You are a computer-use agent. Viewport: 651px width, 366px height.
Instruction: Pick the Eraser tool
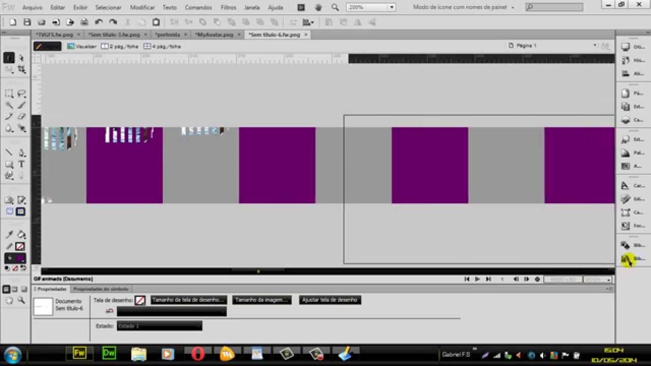tap(21, 116)
